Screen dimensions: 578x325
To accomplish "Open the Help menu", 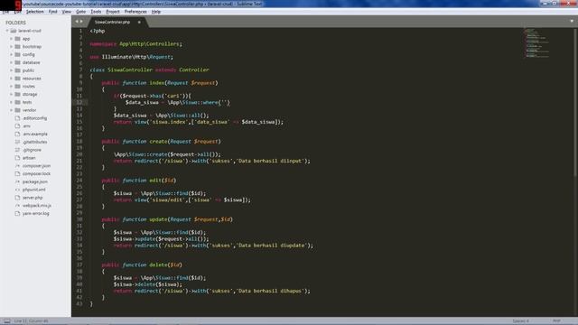I will (x=156, y=12).
